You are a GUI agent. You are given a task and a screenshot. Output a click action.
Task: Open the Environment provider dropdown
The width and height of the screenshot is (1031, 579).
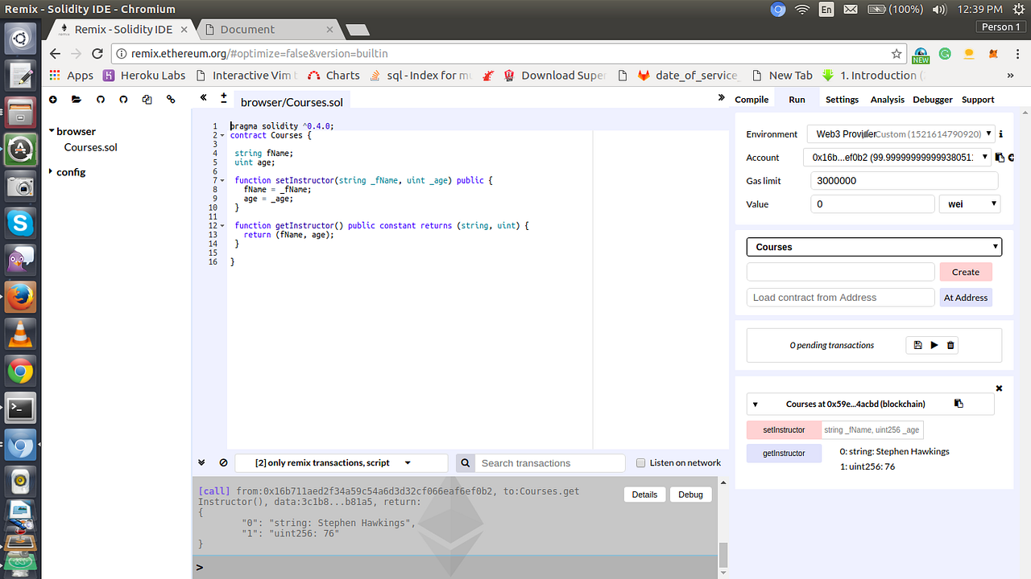click(989, 133)
